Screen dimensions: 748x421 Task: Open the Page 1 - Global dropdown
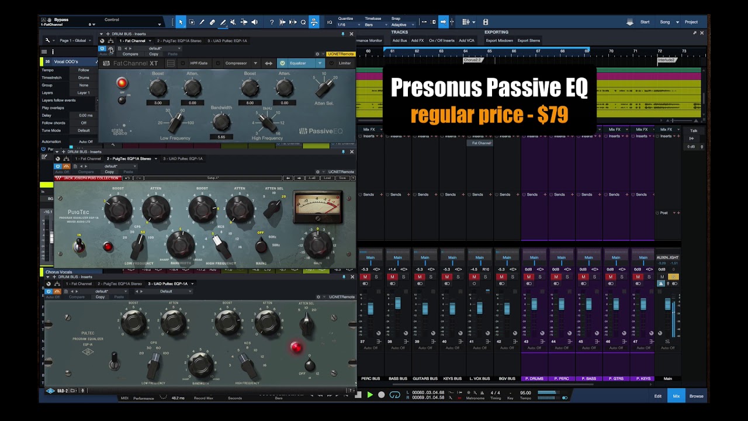(74, 40)
